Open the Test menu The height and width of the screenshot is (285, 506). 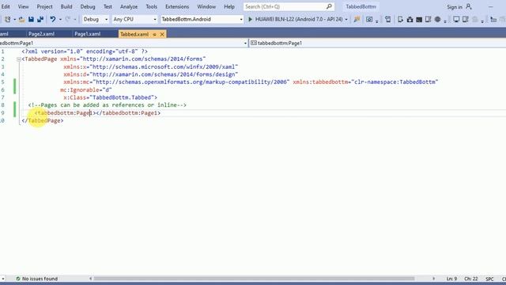tap(108, 6)
